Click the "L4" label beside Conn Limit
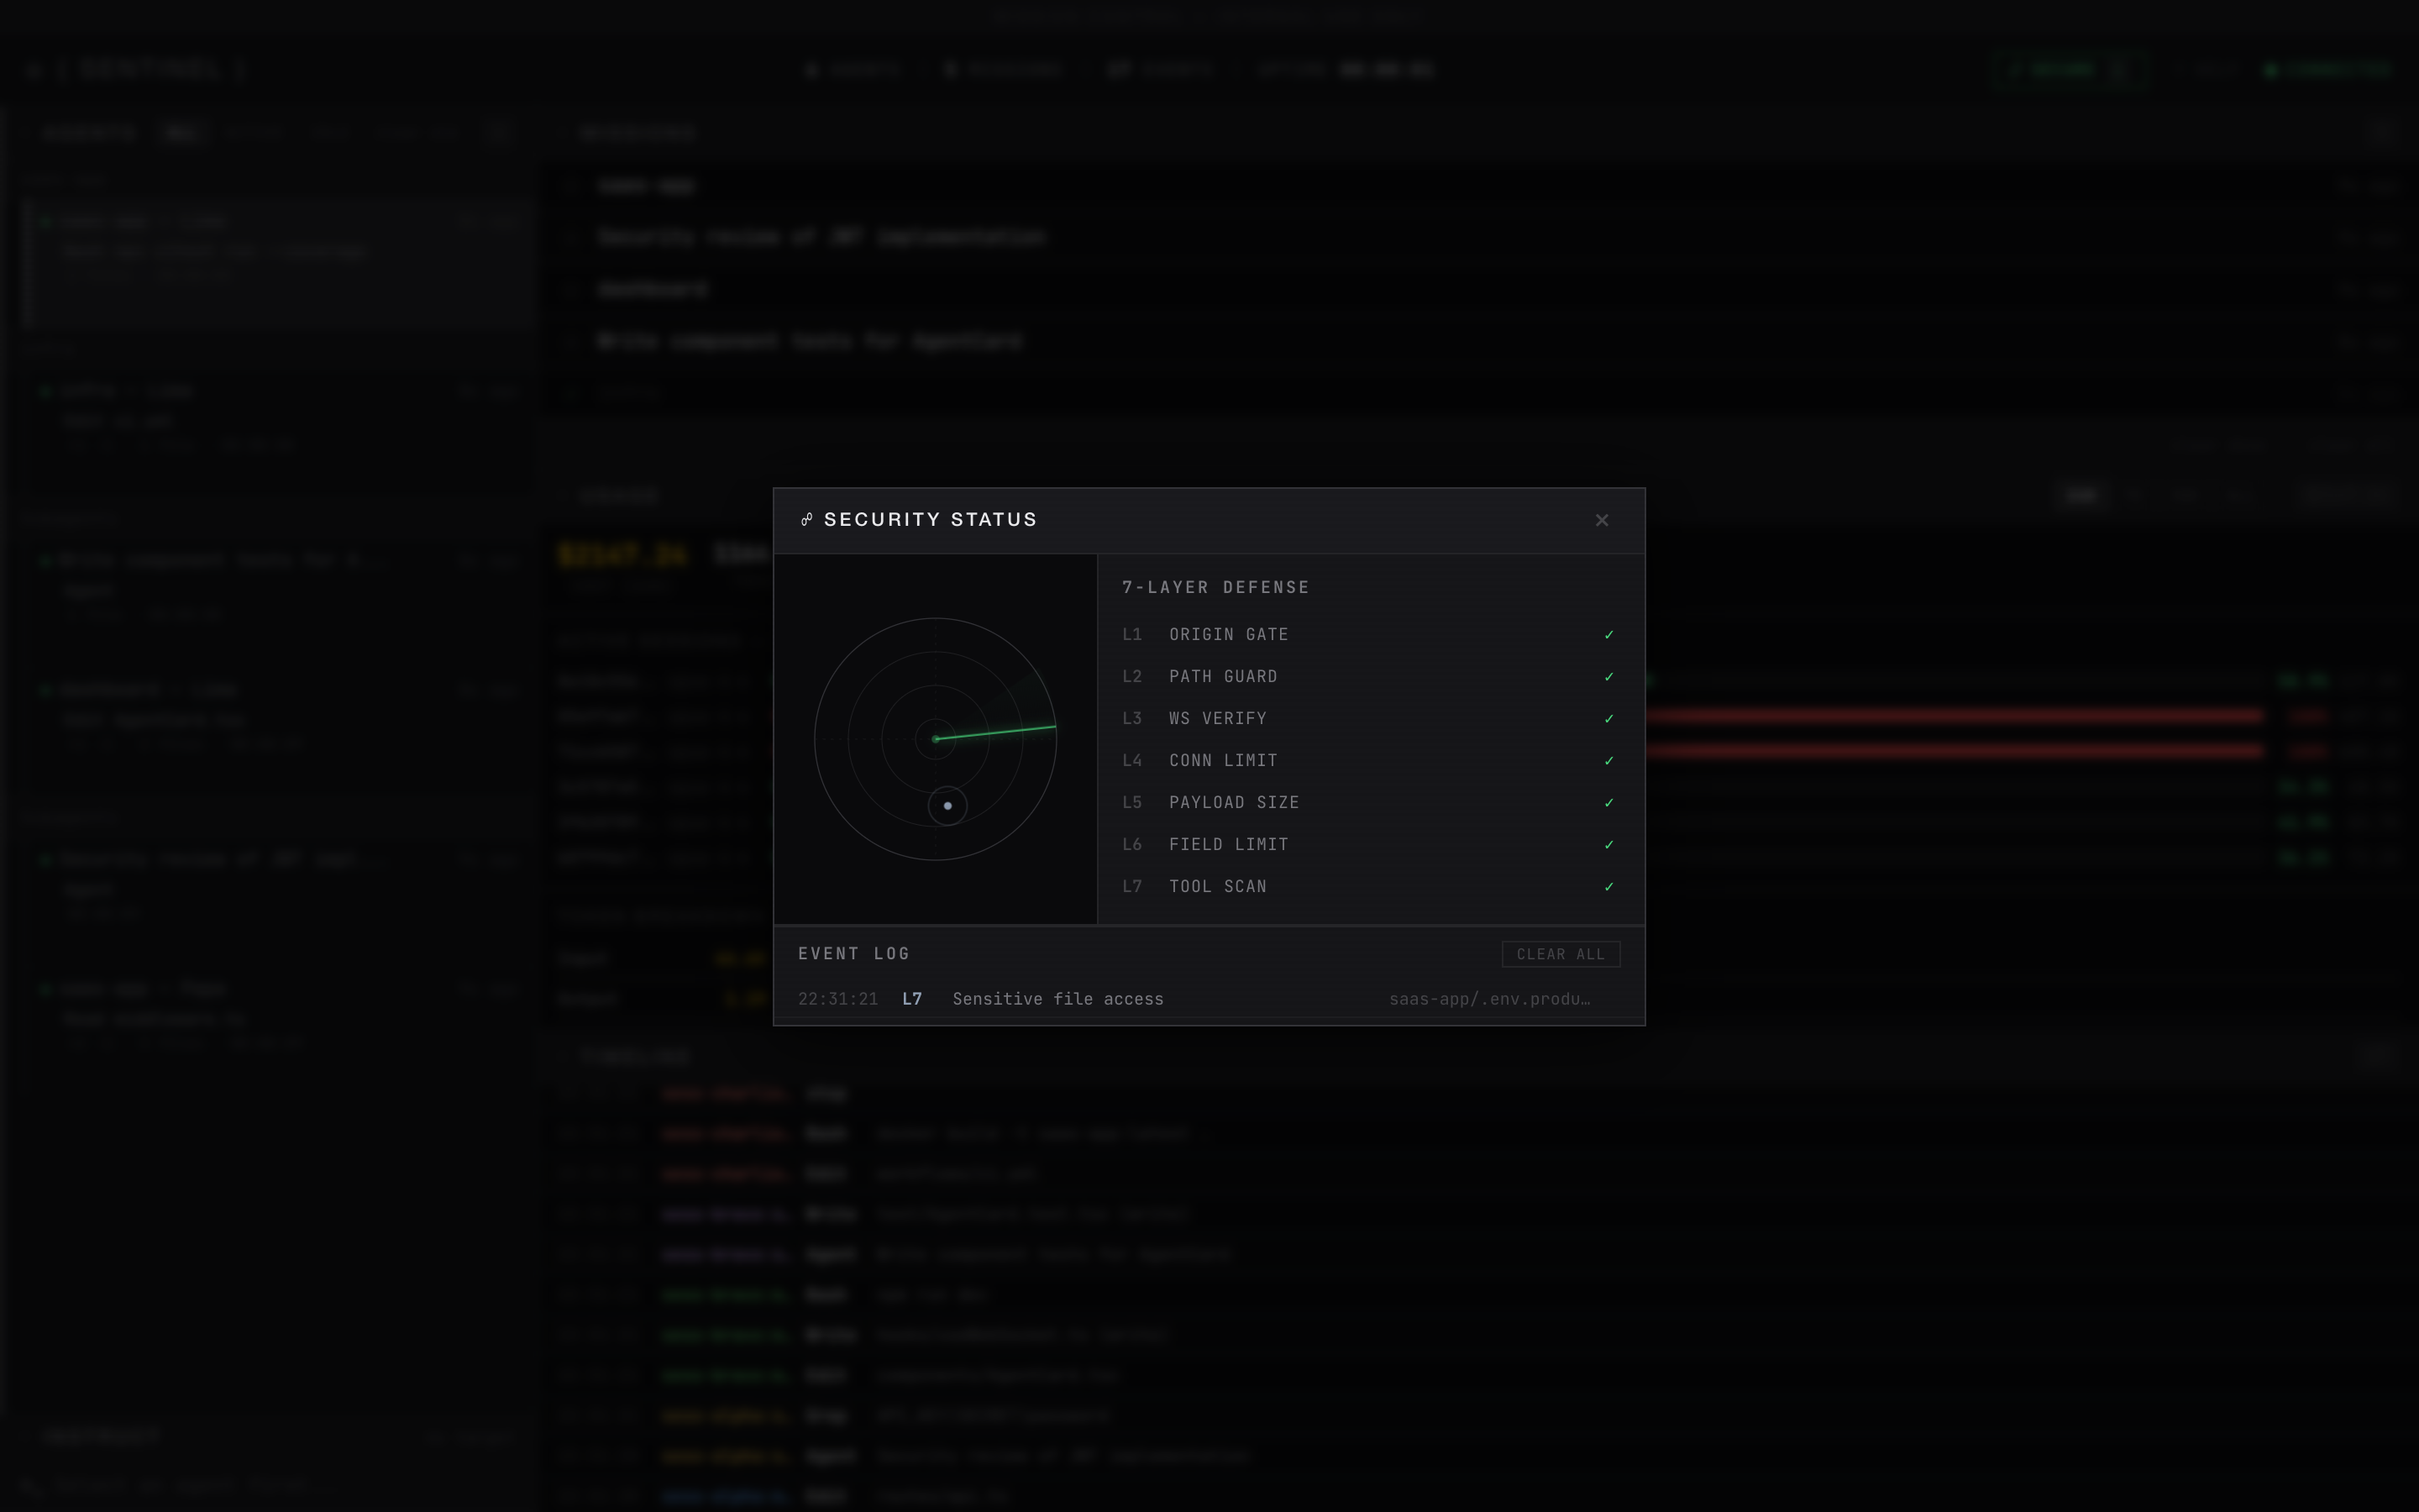The height and width of the screenshot is (1512, 2419). pyautogui.click(x=1131, y=761)
